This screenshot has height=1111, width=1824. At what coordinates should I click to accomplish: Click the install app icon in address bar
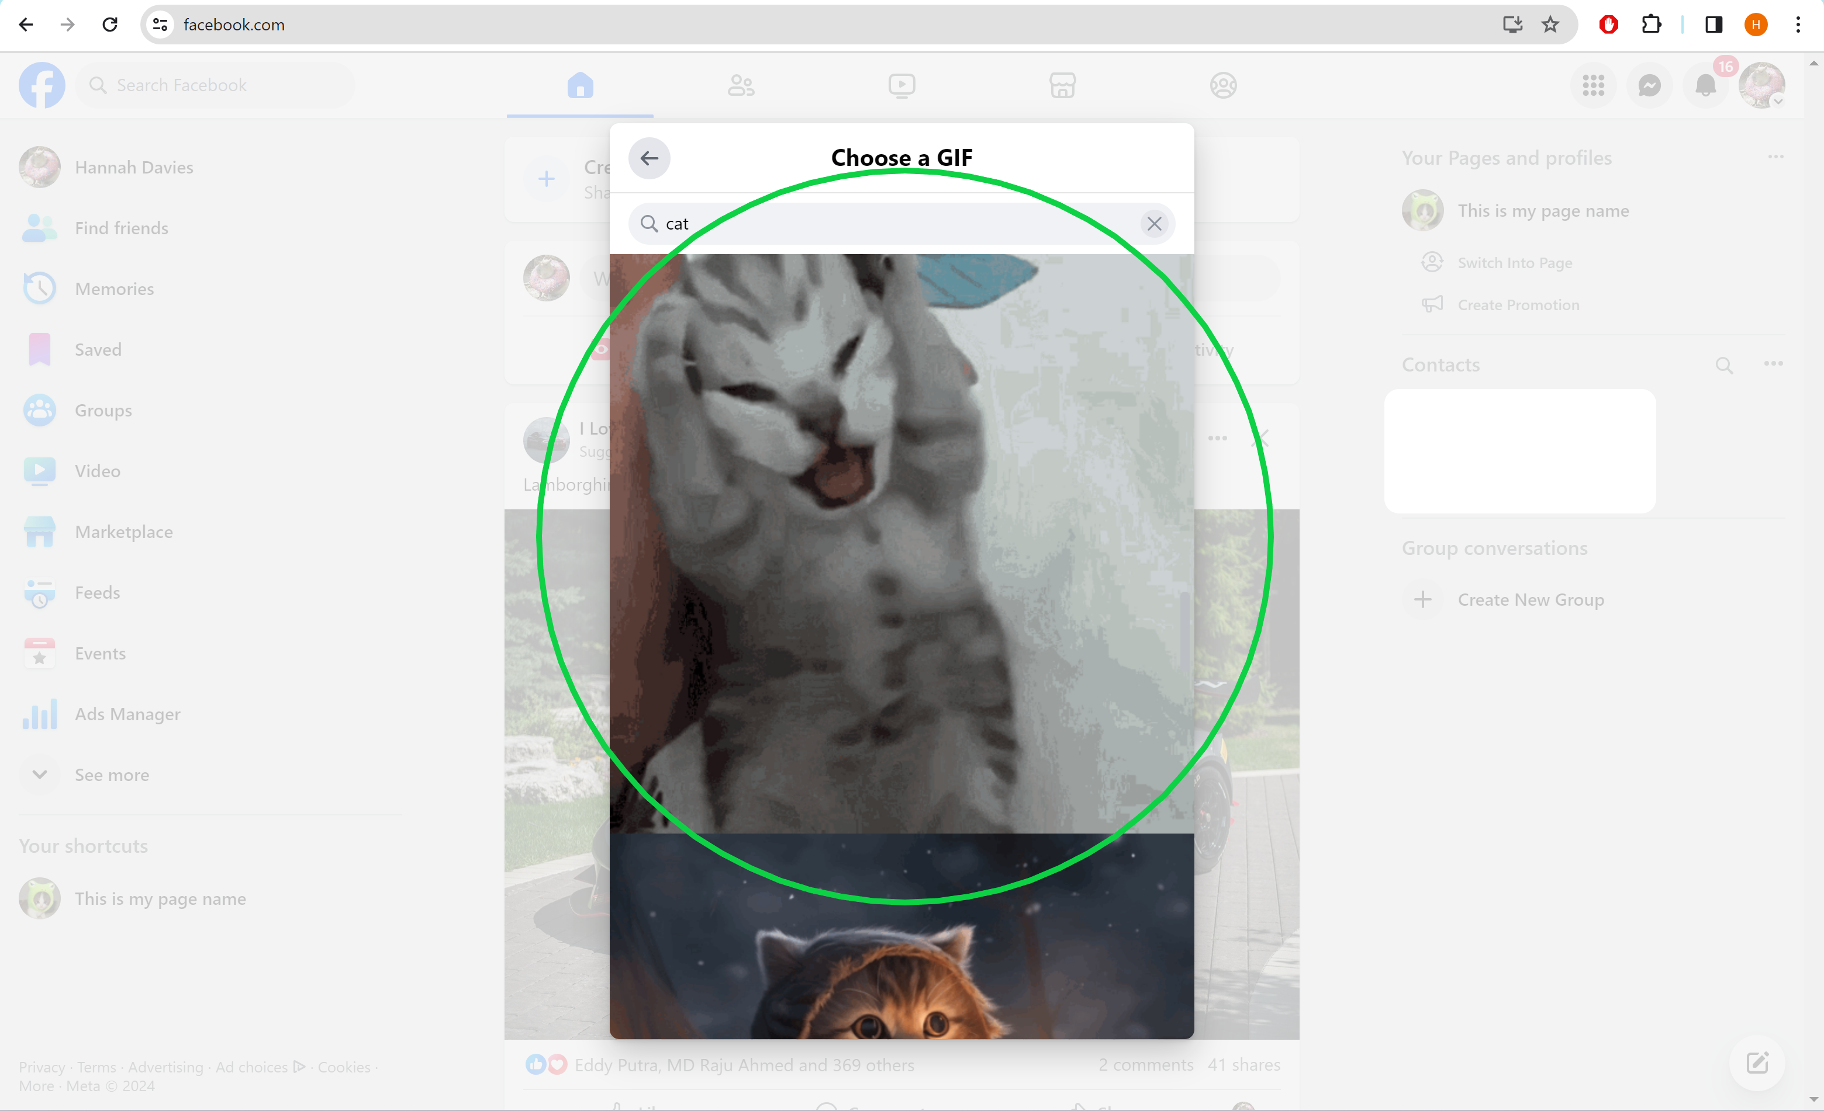(1512, 25)
